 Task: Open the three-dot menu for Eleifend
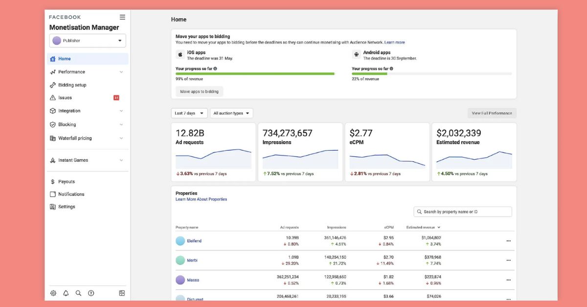[x=508, y=241]
